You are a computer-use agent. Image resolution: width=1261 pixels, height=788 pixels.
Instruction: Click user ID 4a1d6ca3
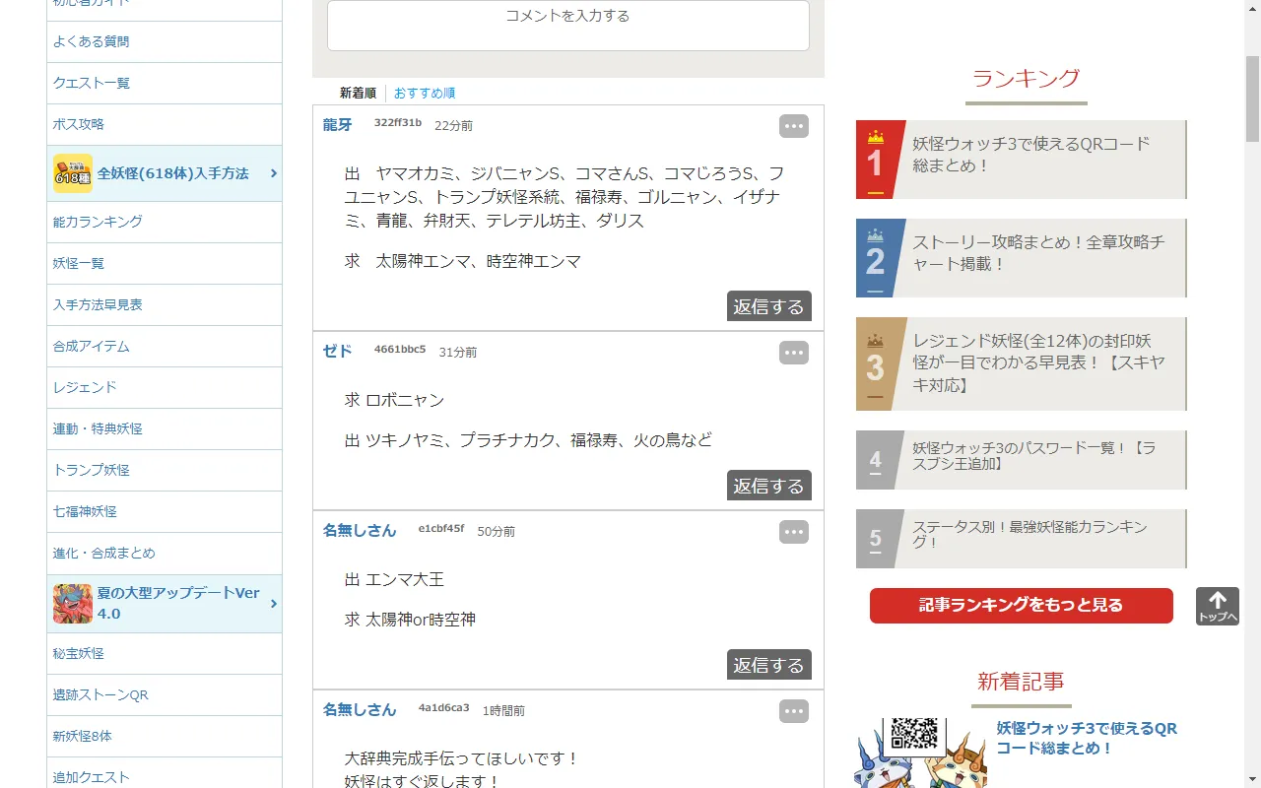(x=444, y=708)
